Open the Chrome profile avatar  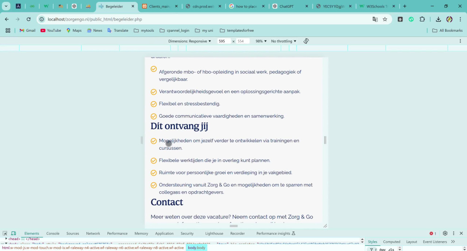click(x=449, y=19)
